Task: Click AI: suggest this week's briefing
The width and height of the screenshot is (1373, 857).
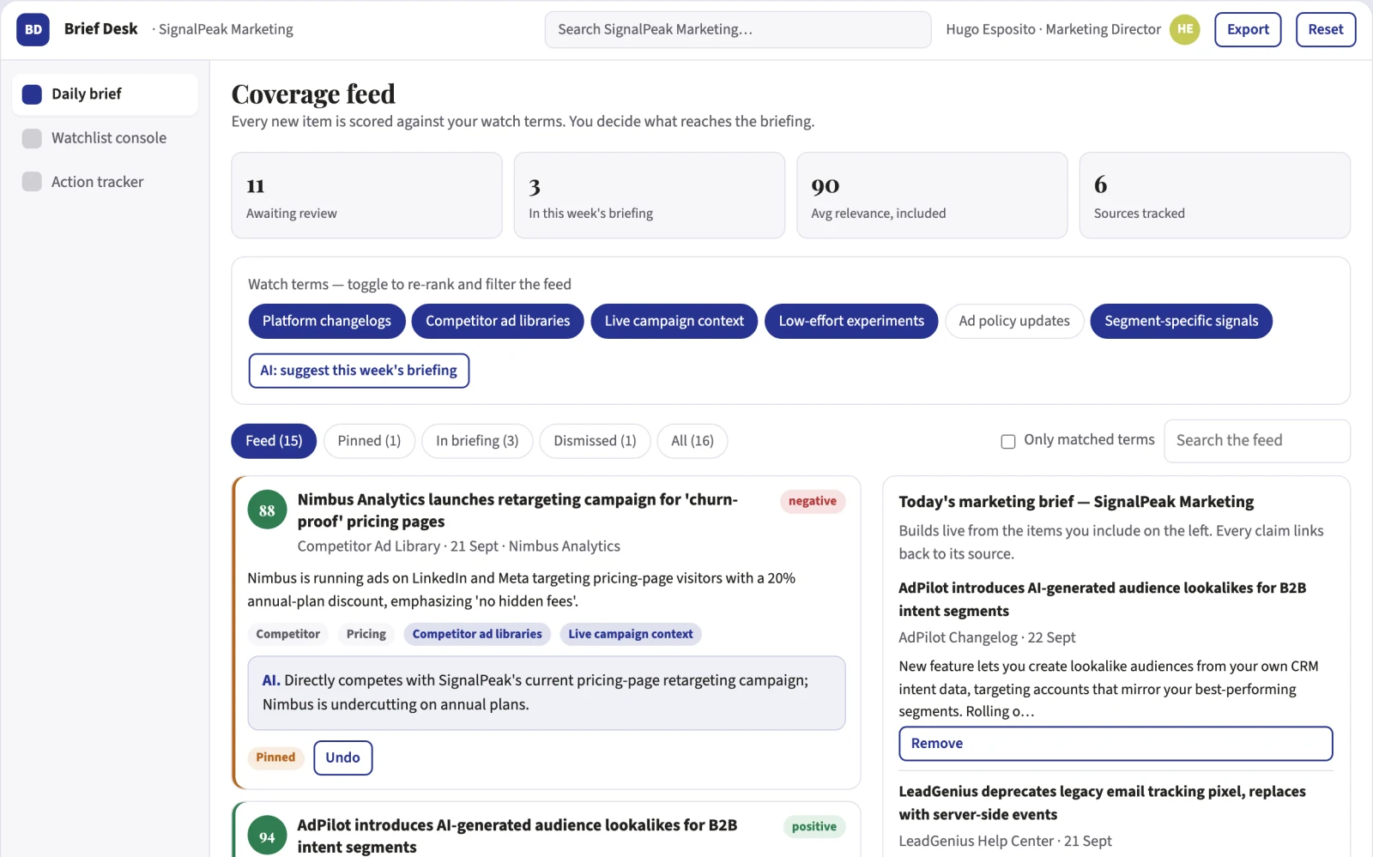Action: pos(359,371)
